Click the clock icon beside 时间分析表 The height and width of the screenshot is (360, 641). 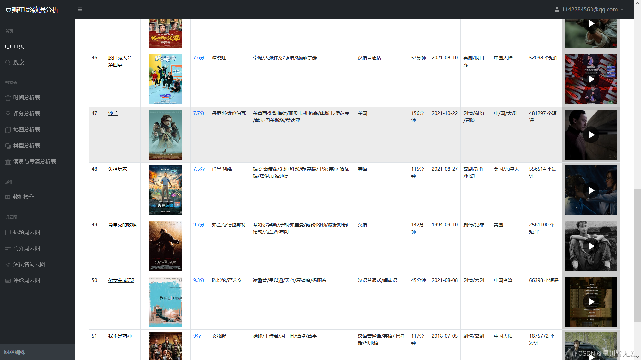click(8, 98)
